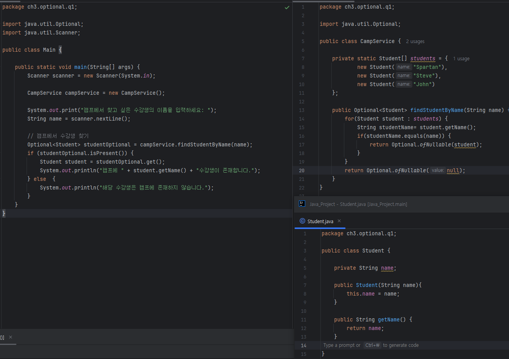The image size is (509, 359).
Task: Click "public class Student {" declaration in Student.java
Action: pyautogui.click(x=356, y=251)
